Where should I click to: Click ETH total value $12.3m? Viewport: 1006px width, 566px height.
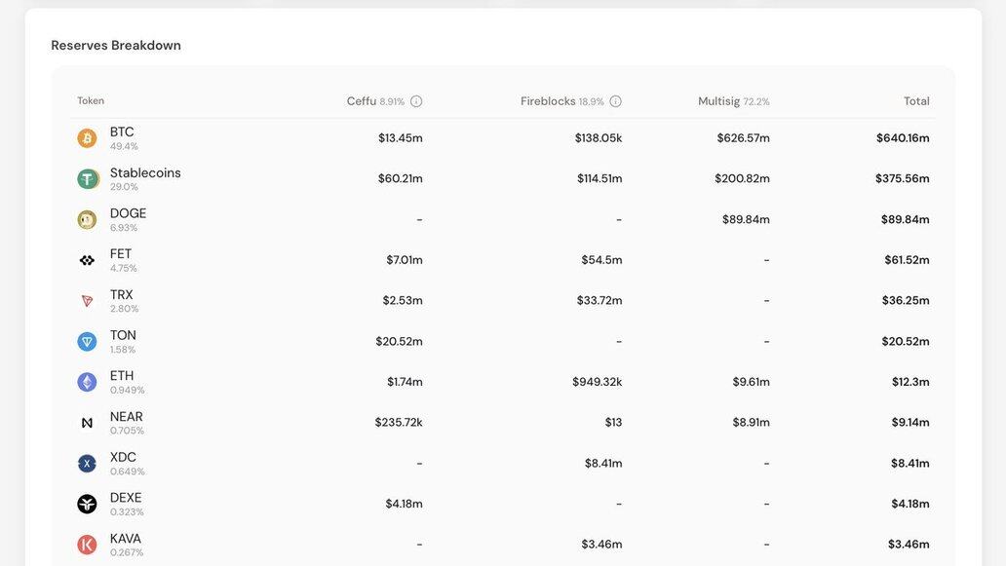910,382
